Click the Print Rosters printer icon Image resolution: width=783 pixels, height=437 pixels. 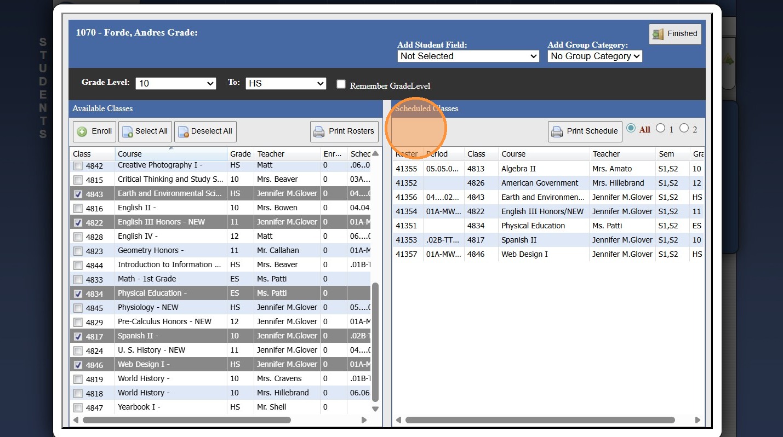318,131
